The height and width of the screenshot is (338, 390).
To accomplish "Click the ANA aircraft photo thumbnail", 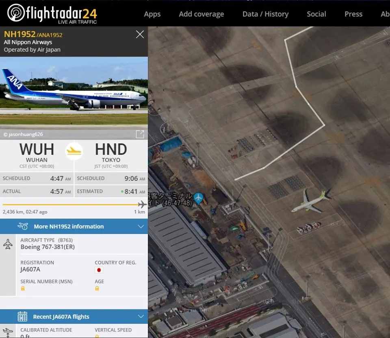I will point(74,93).
